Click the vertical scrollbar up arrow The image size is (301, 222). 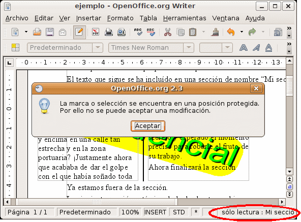coord(289,61)
